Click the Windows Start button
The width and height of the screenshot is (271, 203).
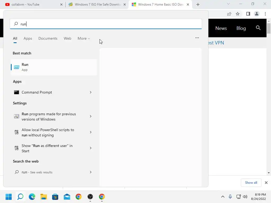pos(9,197)
